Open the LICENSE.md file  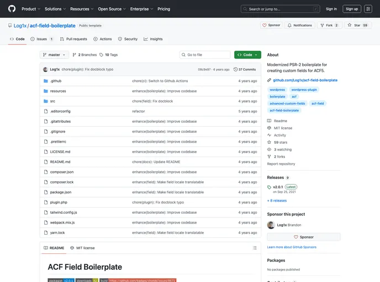coord(60,152)
